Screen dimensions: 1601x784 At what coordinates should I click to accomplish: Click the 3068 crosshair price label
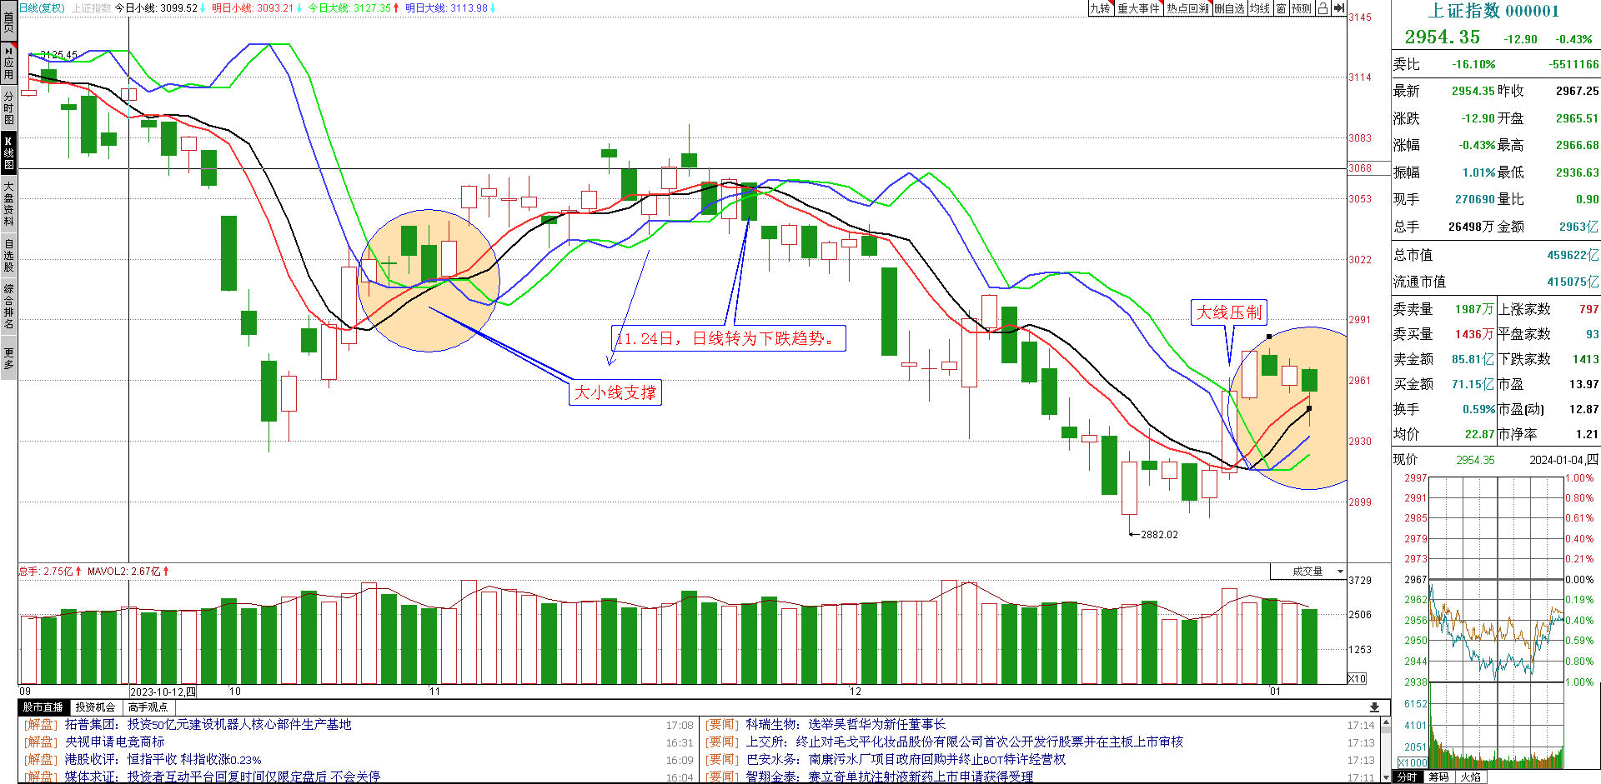(x=1360, y=168)
